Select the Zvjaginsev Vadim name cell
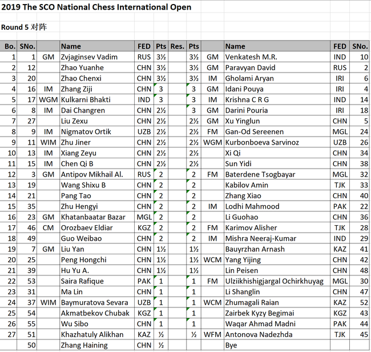The height and width of the screenshot is (352, 371). [x=87, y=57]
